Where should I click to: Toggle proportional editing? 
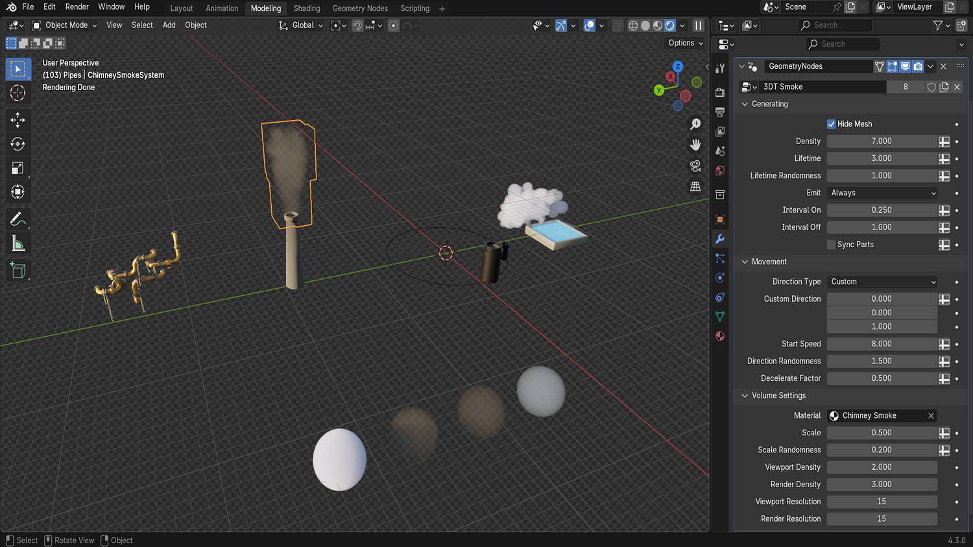click(x=393, y=25)
